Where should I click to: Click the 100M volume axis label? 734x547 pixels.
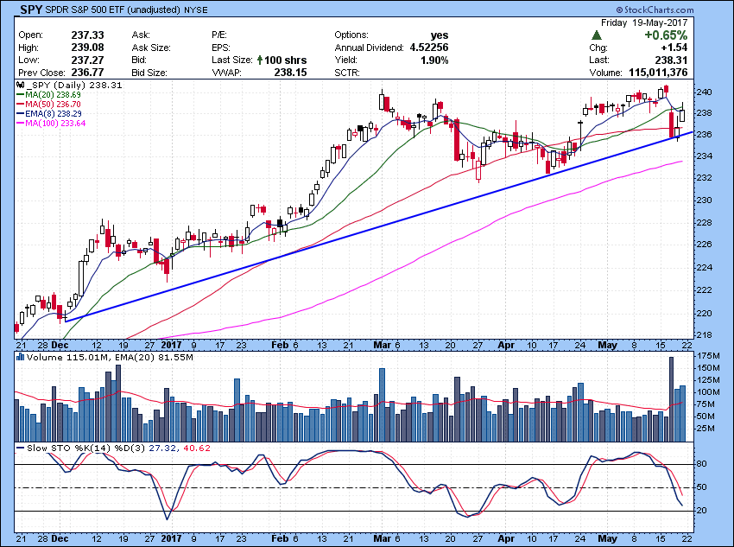point(708,392)
